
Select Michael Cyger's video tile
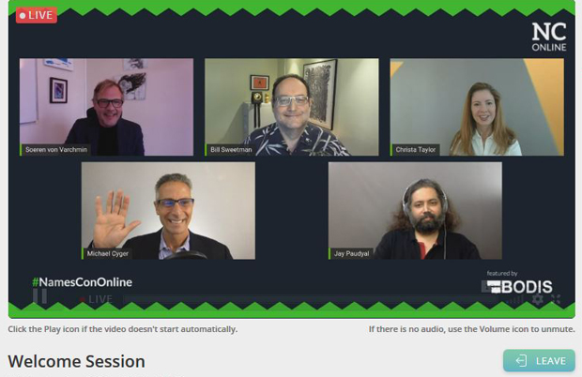pos(168,211)
